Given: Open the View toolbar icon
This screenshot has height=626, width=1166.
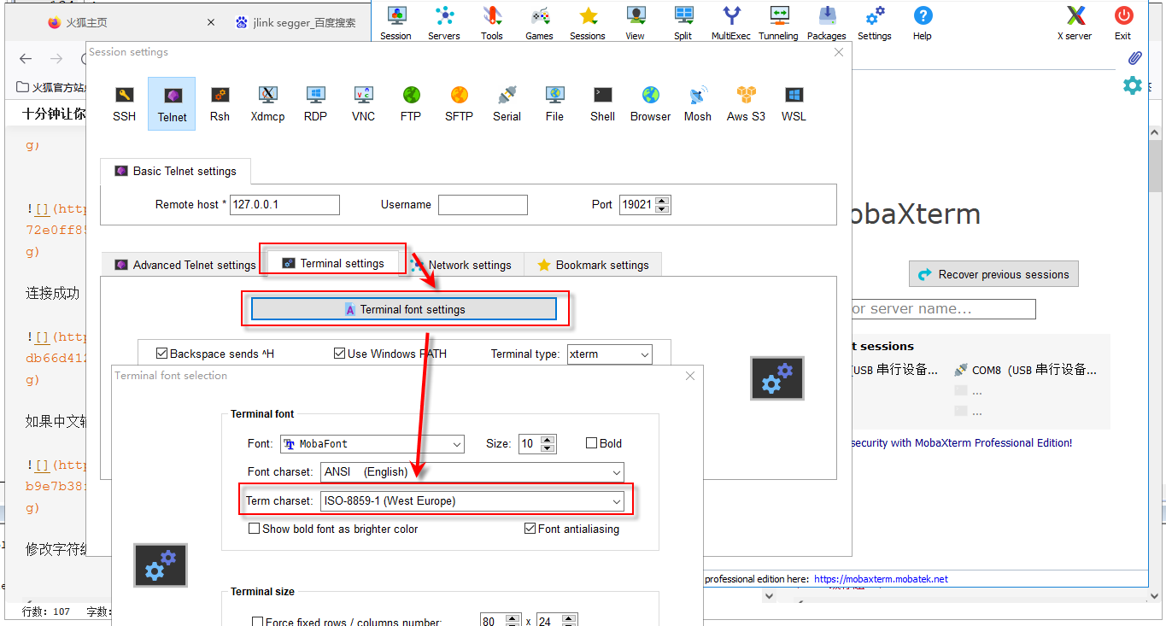Looking at the screenshot, I should click(635, 22).
